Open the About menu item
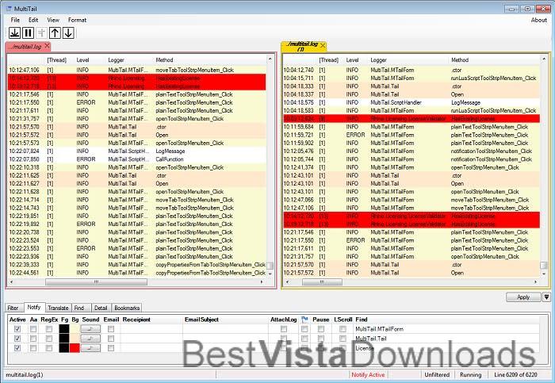This screenshot has width=555, height=383. [x=538, y=20]
